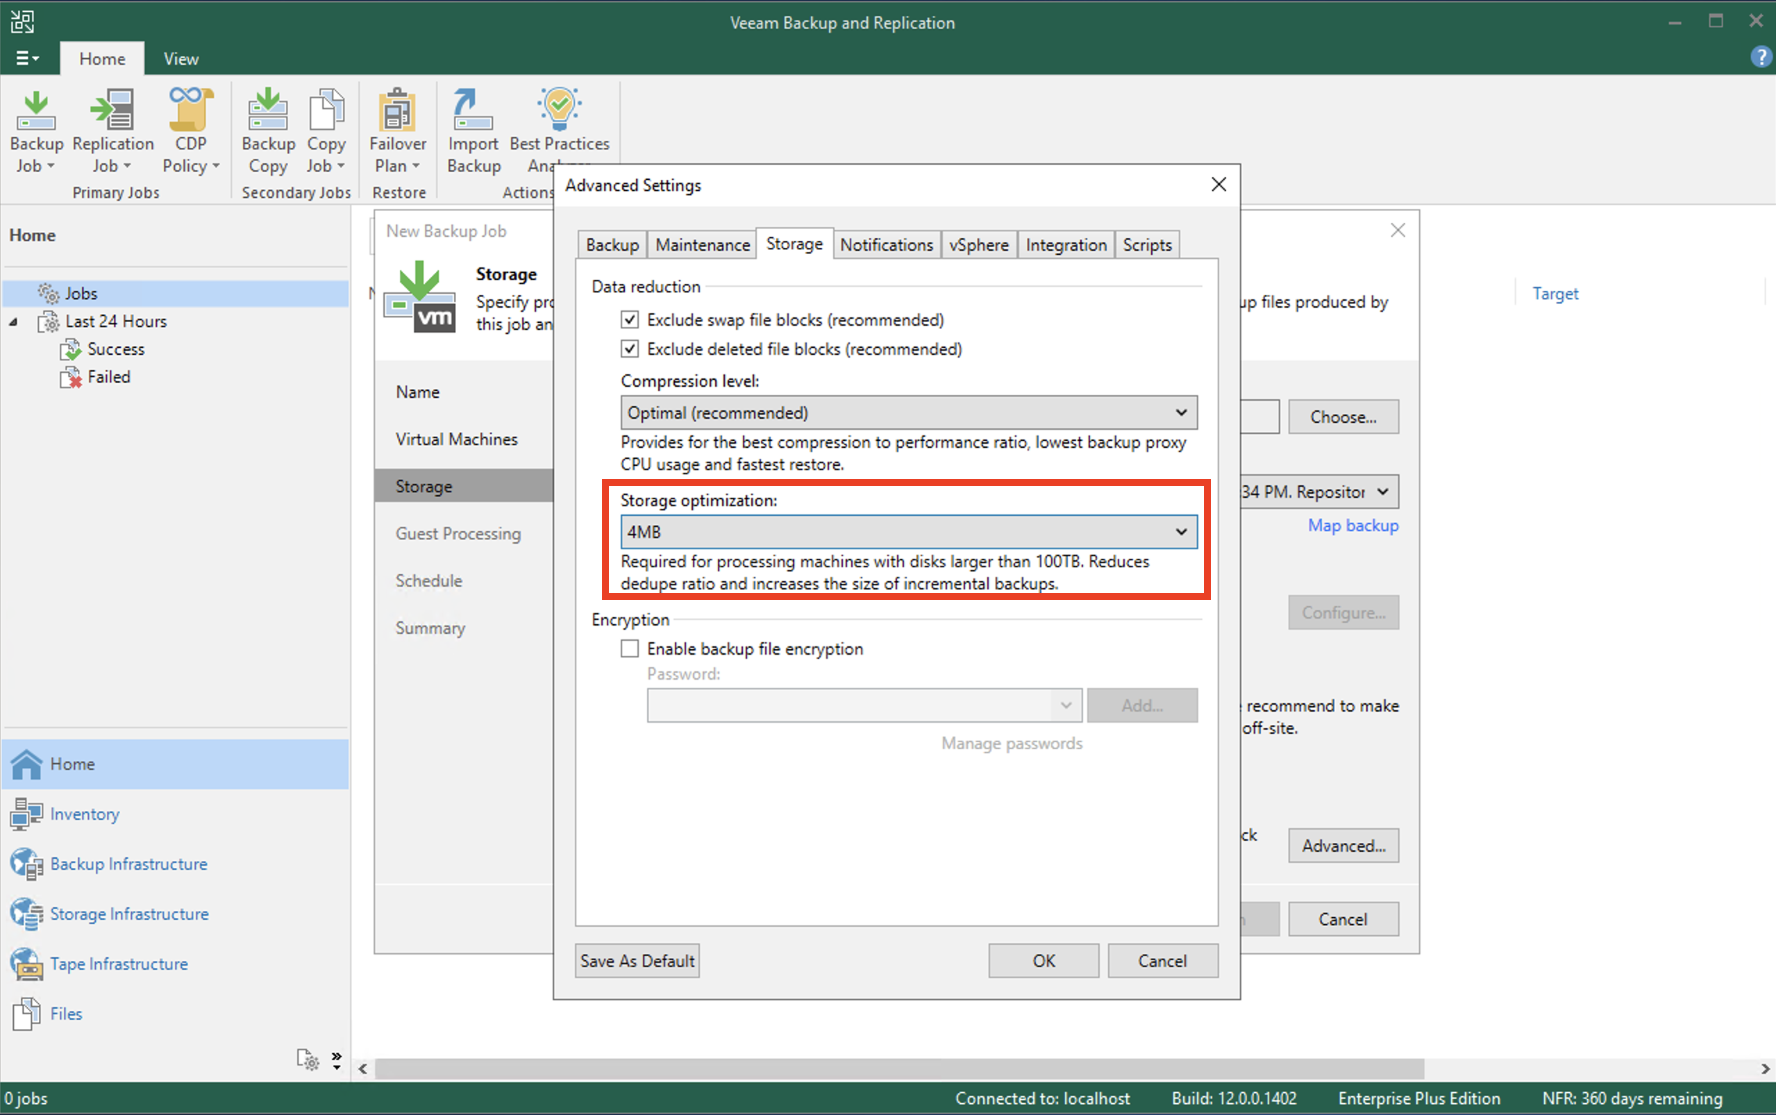The image size is (1776, 1115).
Task: Expand navigation pane overflow chevron
Action: click(337, 1059)
